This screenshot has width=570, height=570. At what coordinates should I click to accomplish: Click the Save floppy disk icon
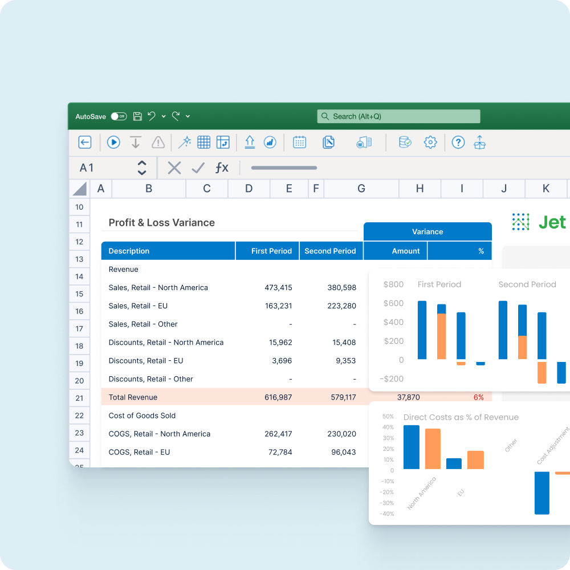pyautogui.click(x=137, y=116)
